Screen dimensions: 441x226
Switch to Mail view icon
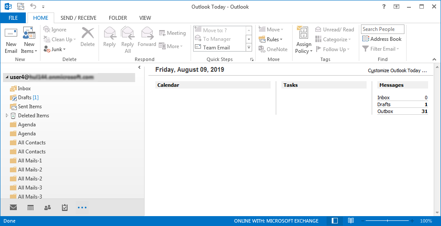pyautogui.click(x=13, y=208)
